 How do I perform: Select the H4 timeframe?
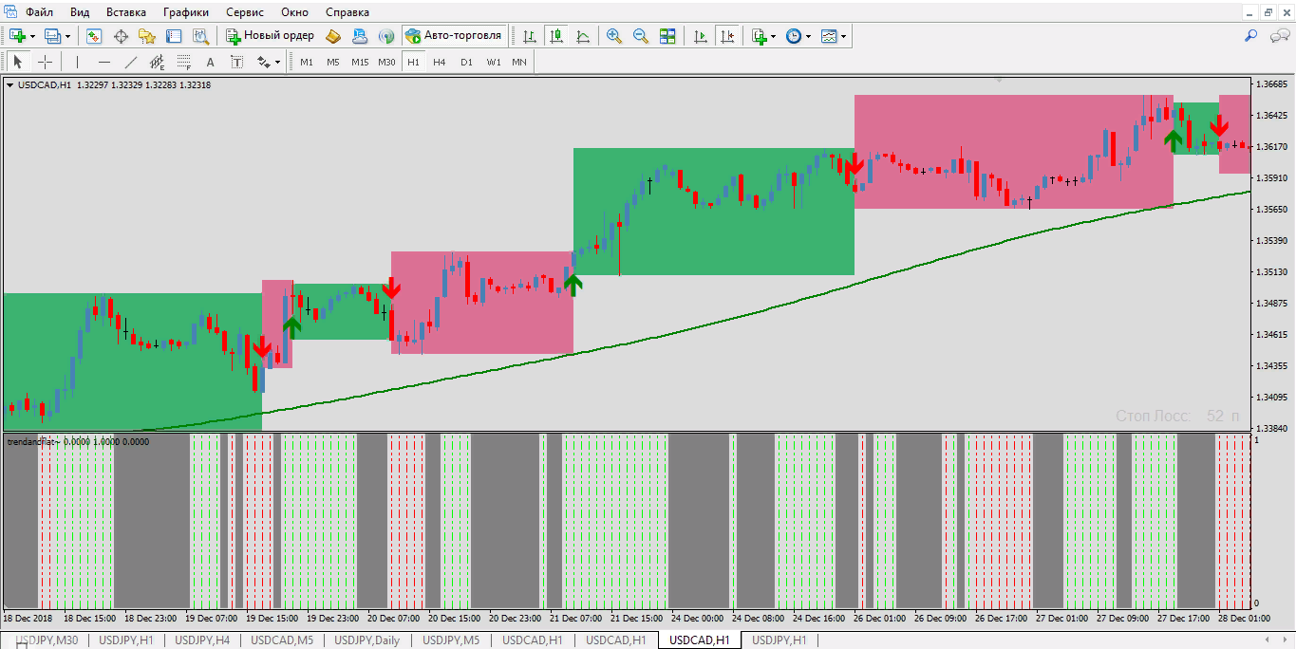pos(440,63)
